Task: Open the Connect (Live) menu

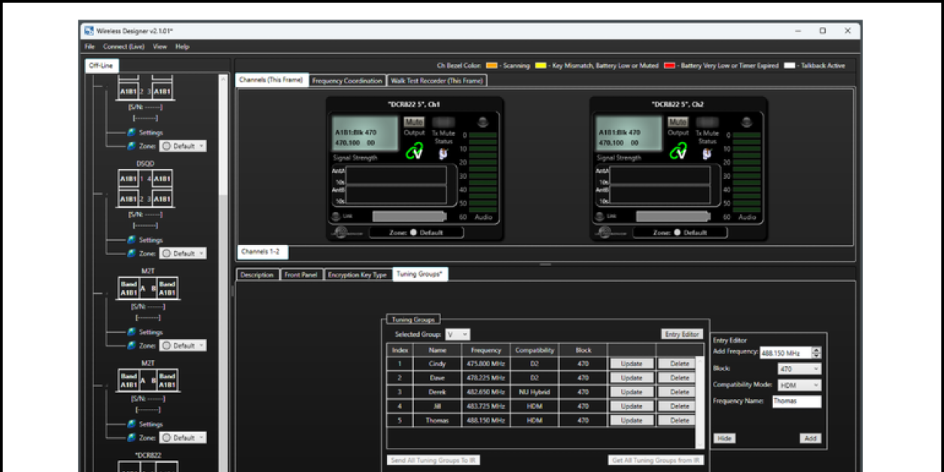Action: pyautogui.click(x=123, y=47)
